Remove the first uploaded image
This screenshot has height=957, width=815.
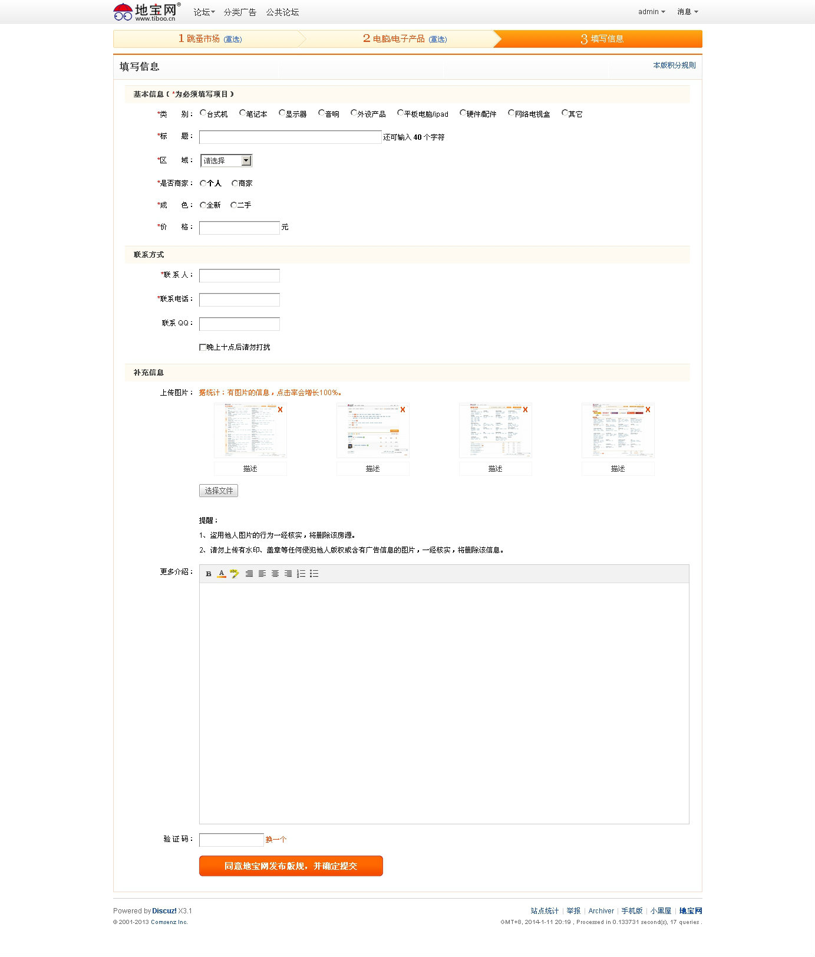point(281,410)
